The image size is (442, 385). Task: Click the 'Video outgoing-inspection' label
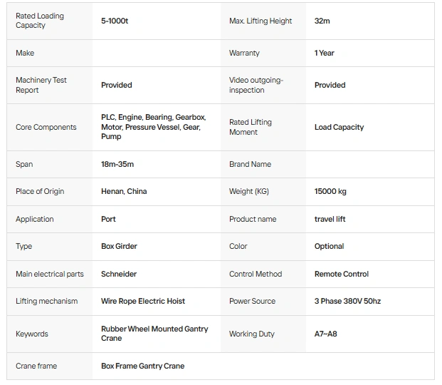point(256,85)
